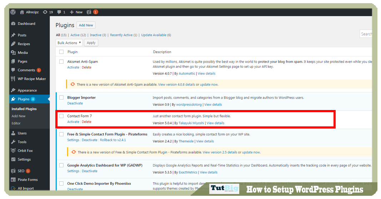The image size is (381, 199).
Task: Open the Automattic author link
Action: pyautogui.click(x=187, y=73)
